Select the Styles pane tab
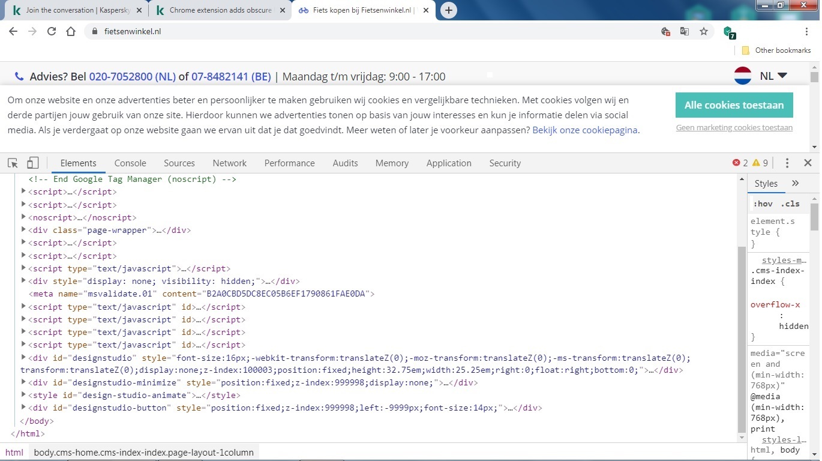 (x=766, y=184)
